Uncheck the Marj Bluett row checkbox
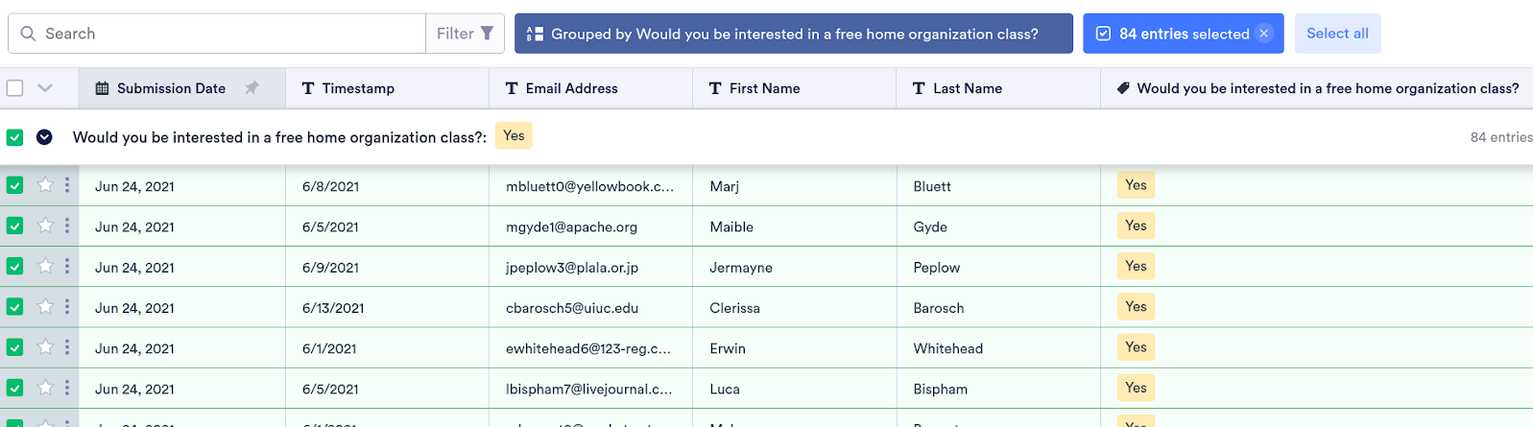This screenshot has width=1533, height=427. coord(15,185)
